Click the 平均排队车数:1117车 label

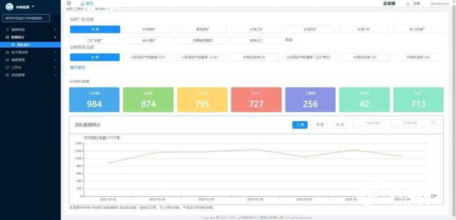click(102, 138)
